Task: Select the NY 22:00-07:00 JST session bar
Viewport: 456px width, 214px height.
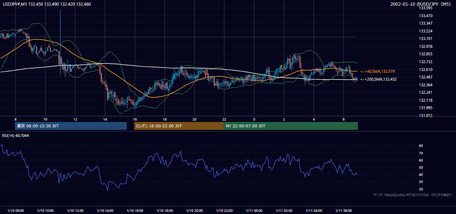Action: pyautogui.click(x=291, y=126)
